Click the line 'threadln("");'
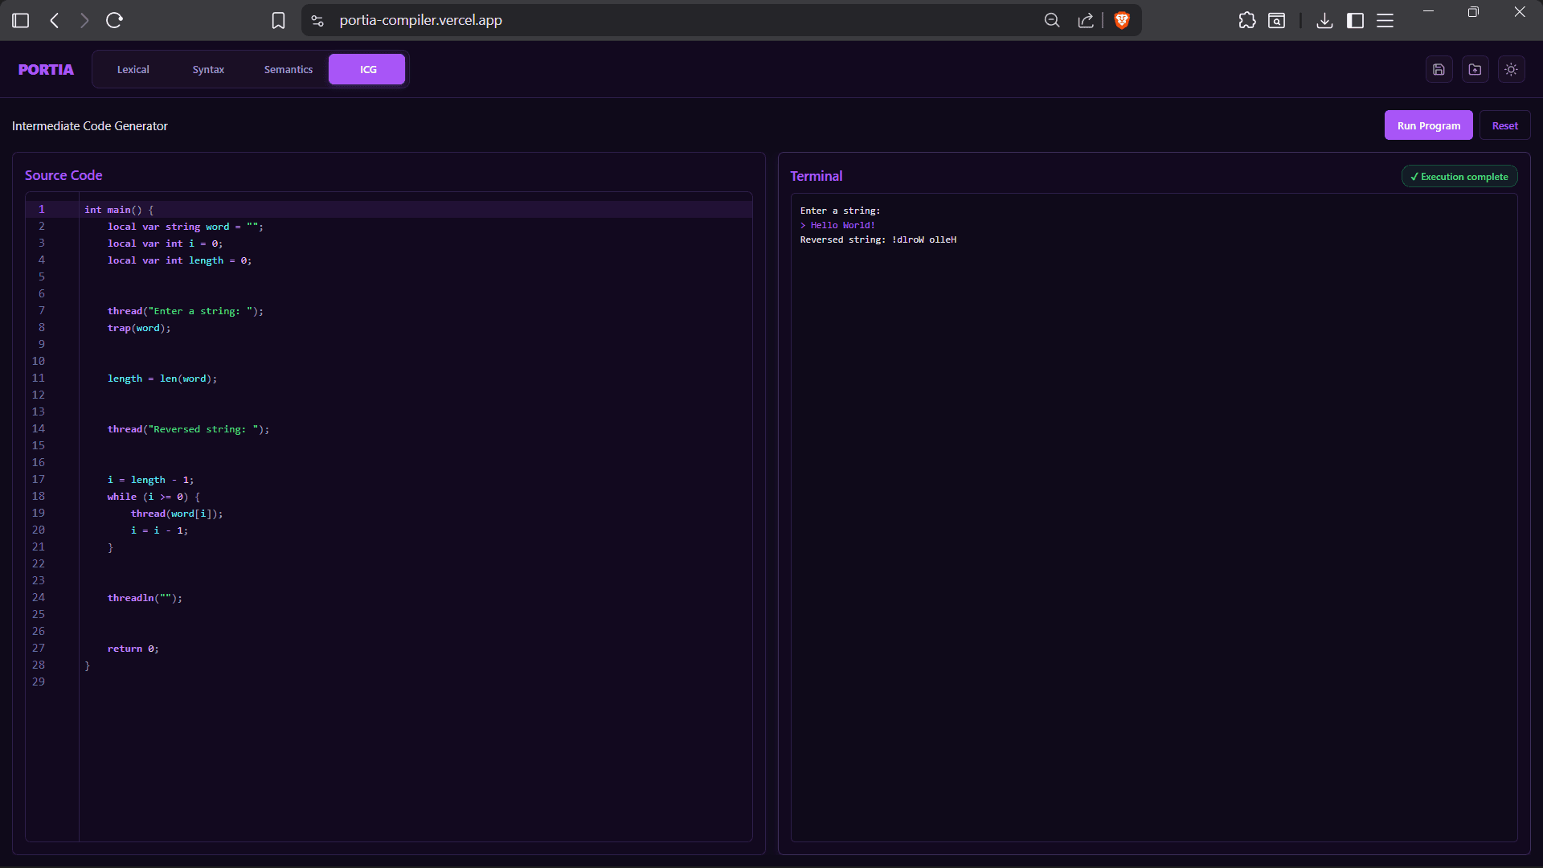The width and height of the screenshot is (1543, 868). pyautogui.click(x=145, y=598)
